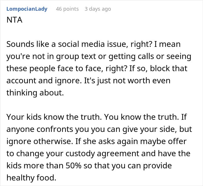Click the line starting 'Sounds like a social media issue'
Screen dimensions: 203x186
(93, 44)
